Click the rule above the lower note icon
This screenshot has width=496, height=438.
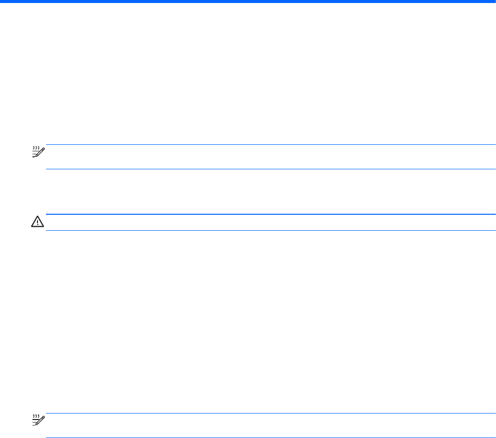(x=270, y=413)
